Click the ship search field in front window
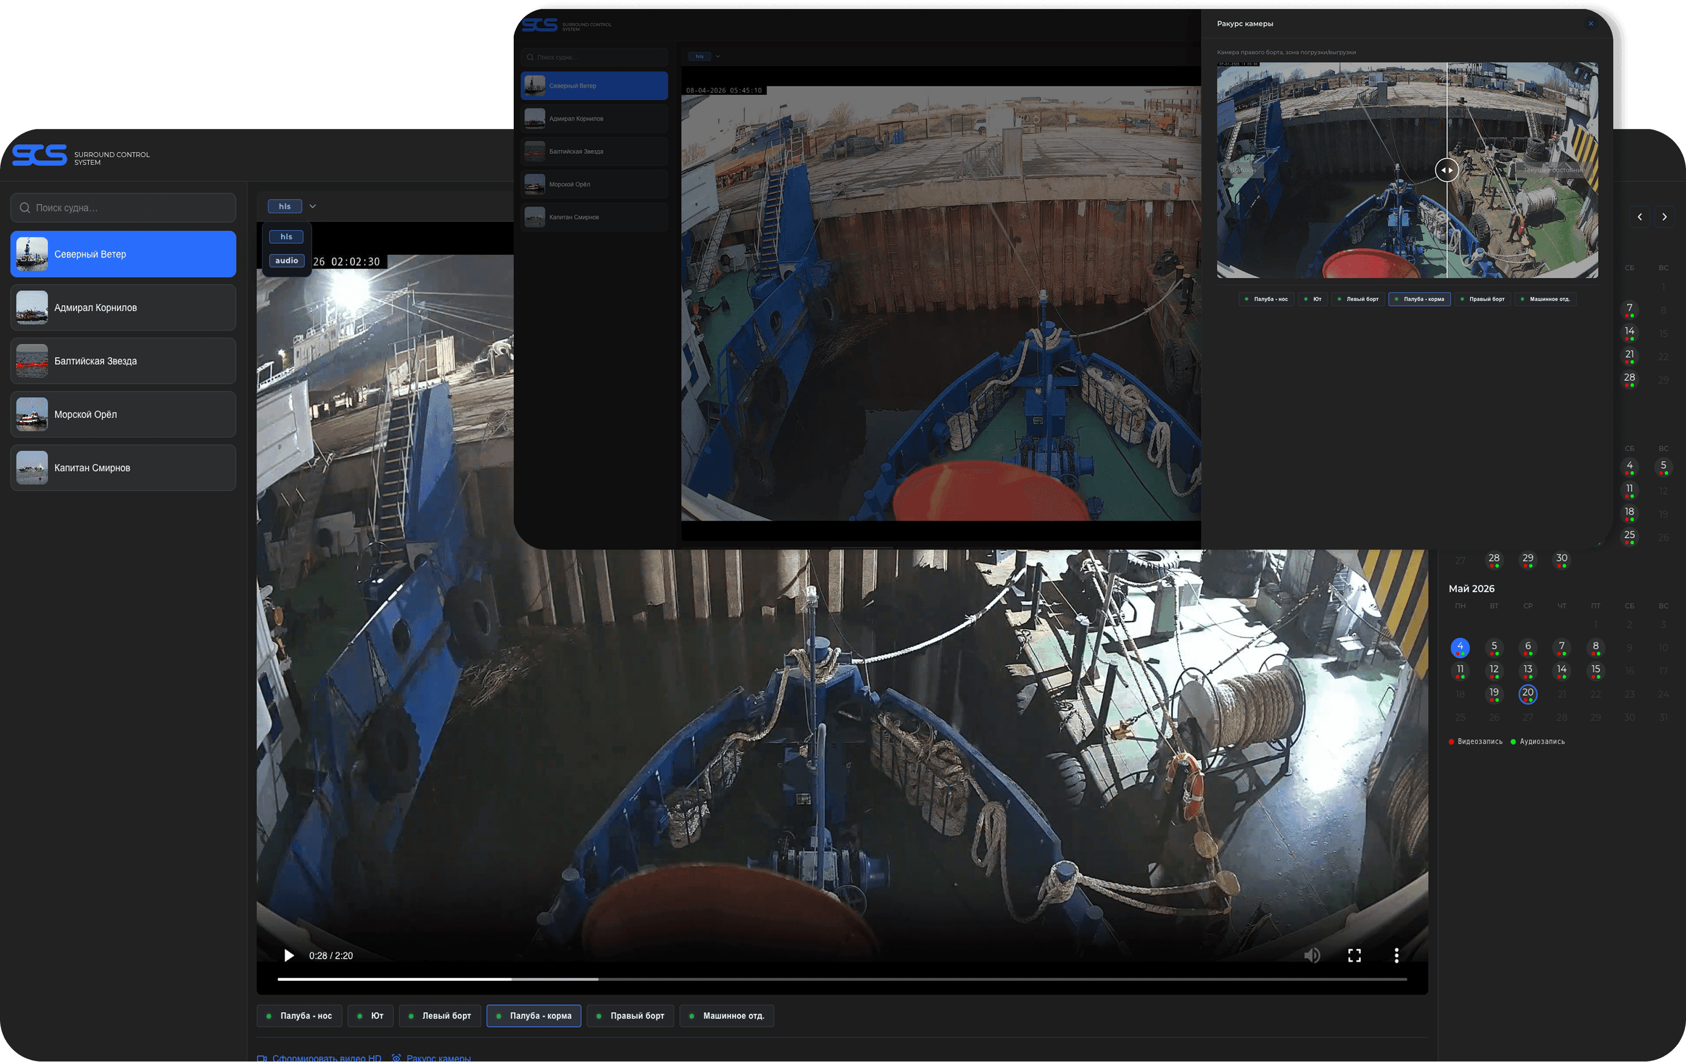The height and width of the screenshot is (1062, 1686). 594,57
